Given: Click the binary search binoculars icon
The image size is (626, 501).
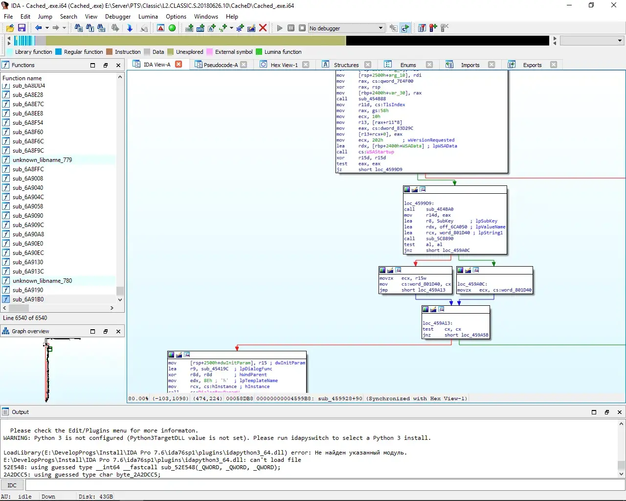Looking at the screenshot, I should (x=101, y=28).
